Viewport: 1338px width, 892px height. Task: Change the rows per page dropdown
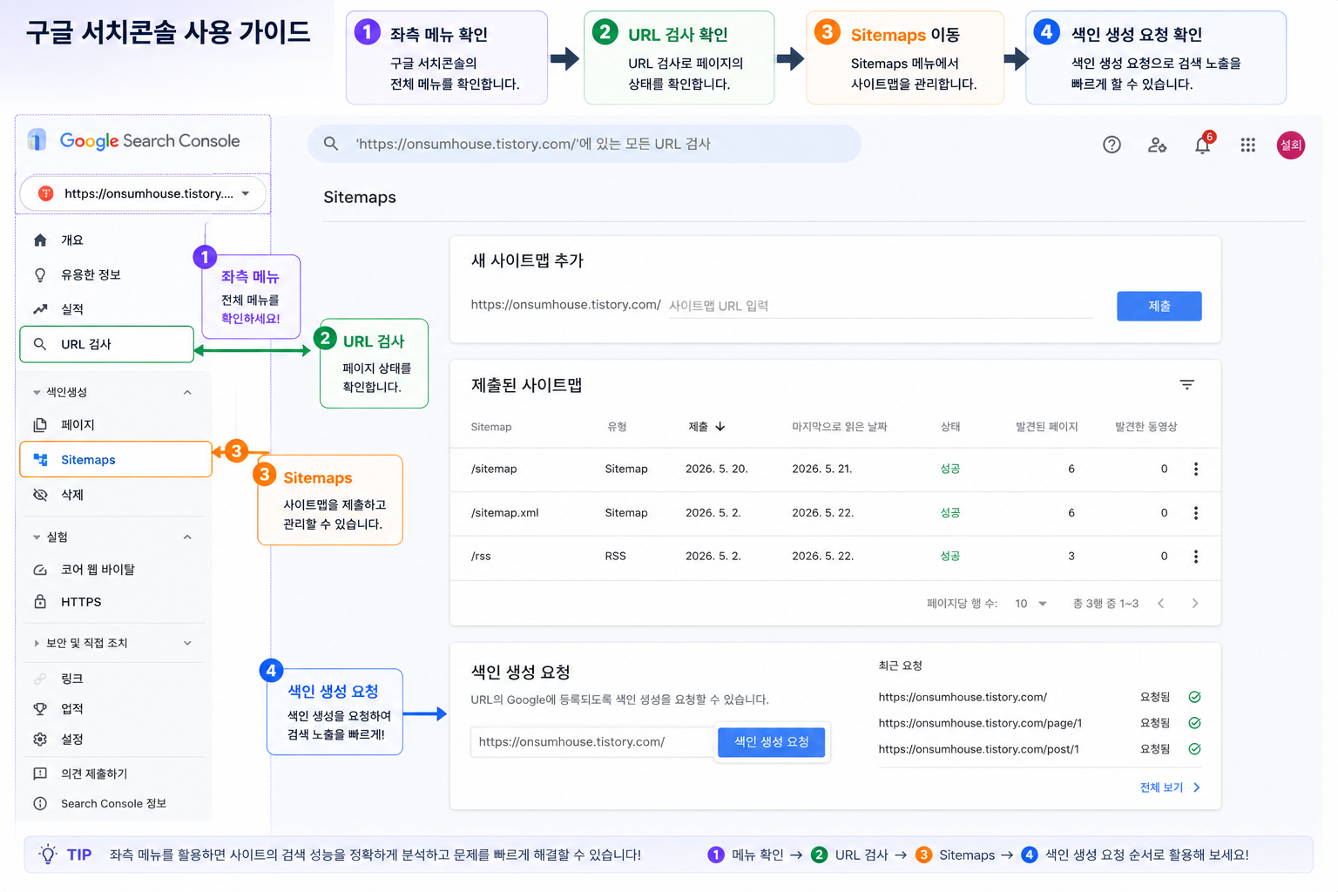[1031, 604]
